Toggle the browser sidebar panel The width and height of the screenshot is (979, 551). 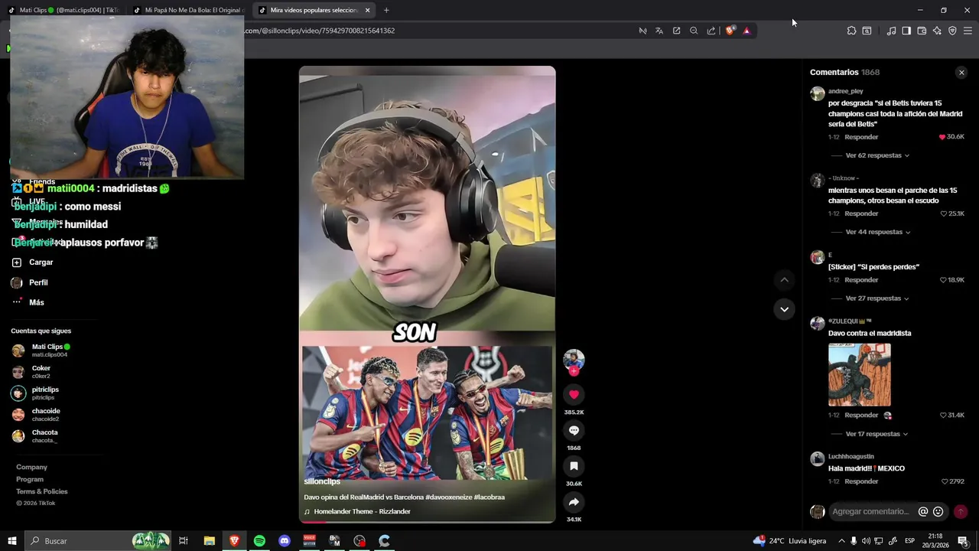(x=906, y=31)
